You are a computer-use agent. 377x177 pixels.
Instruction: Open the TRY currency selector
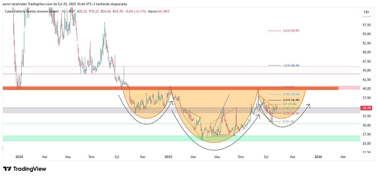[x=366, y=12]
